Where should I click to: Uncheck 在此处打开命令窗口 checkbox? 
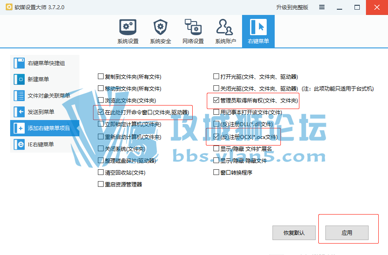coord(101,112)
